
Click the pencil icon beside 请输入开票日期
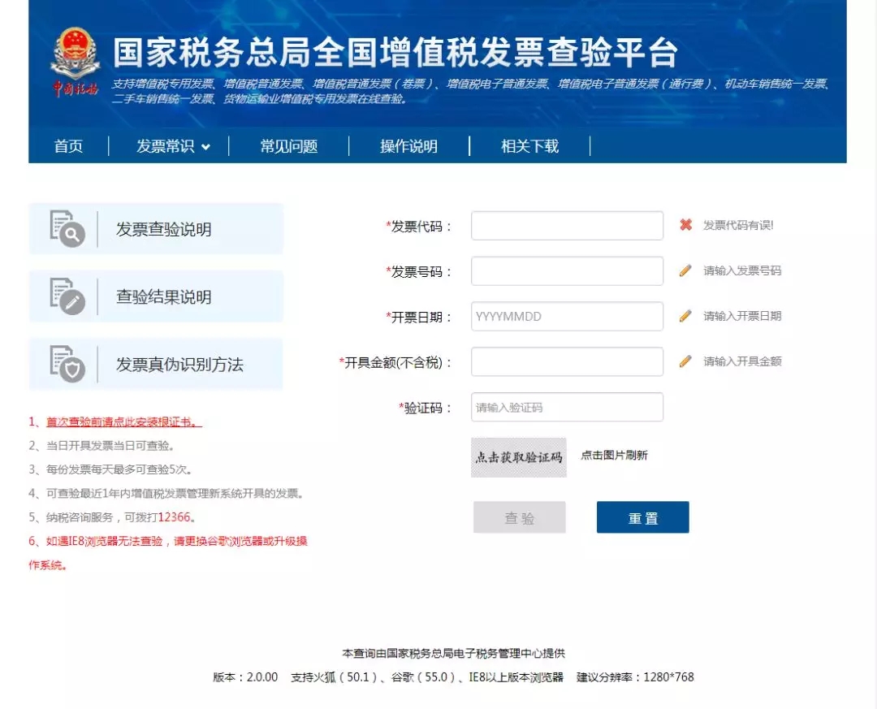click(685, 316)
